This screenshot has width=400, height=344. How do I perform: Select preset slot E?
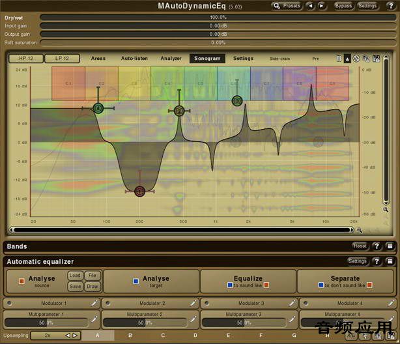click(x=228, y=336)
